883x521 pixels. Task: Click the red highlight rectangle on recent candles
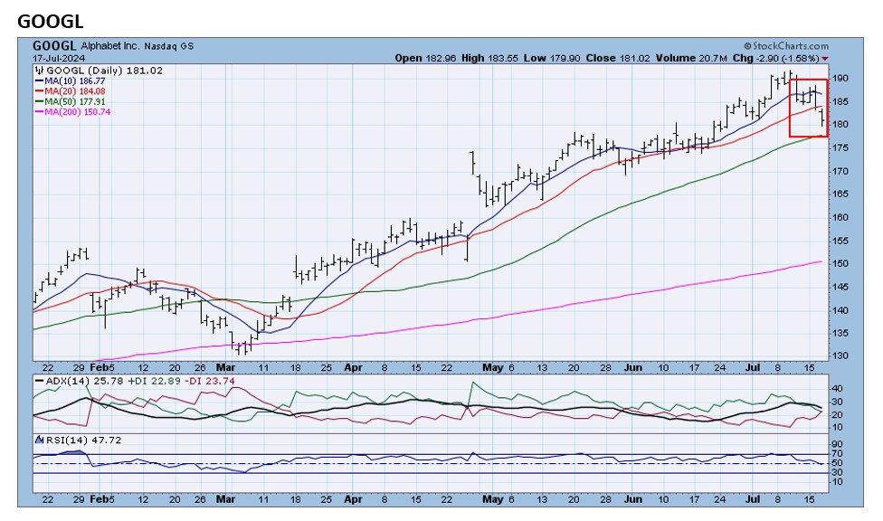click(x=807, y=107)
